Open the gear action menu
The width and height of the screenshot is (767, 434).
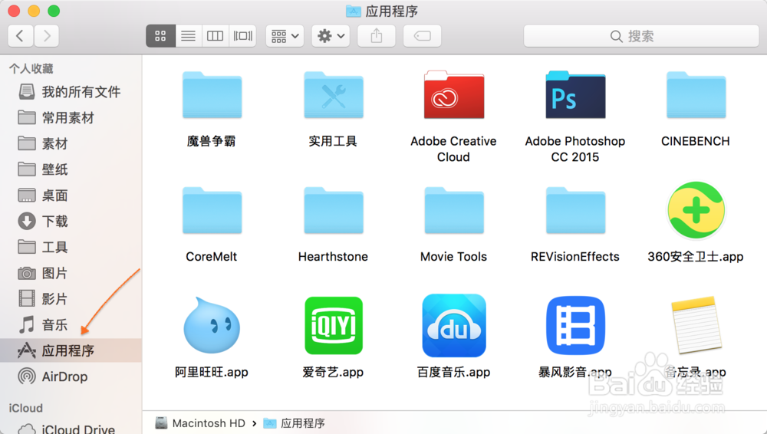[331, 36]
